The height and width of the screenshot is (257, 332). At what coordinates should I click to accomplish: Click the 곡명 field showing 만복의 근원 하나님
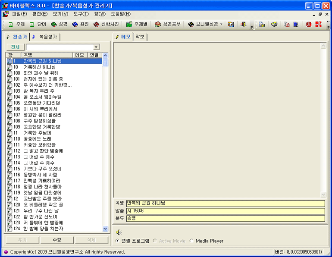[x=226, y=203]
